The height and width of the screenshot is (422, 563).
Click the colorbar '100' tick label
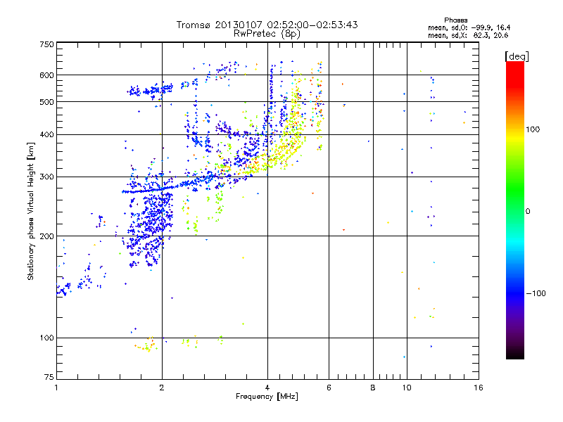click(533, 129)
